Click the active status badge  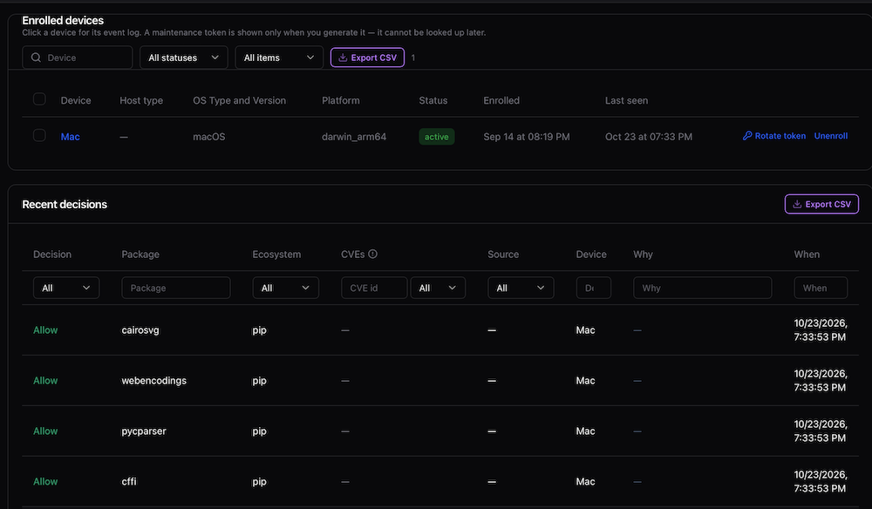437,137
